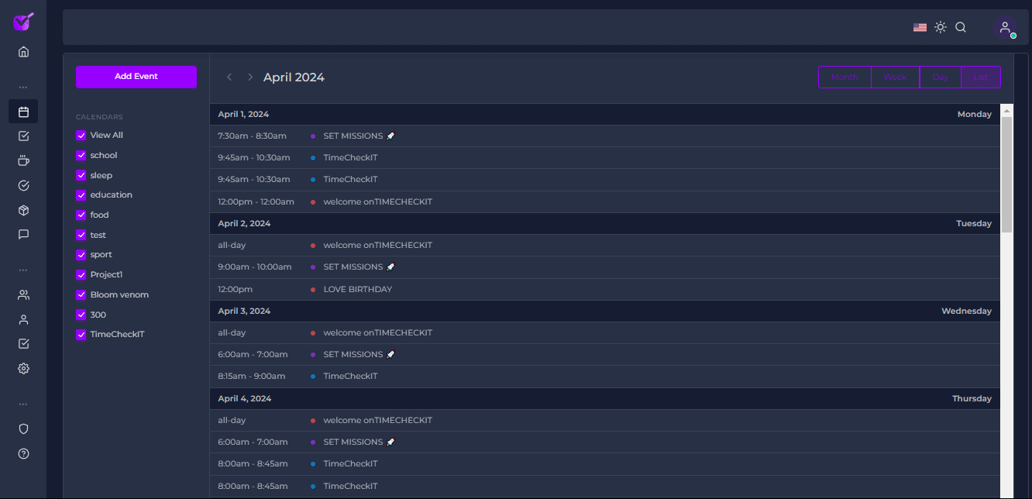Open the help question mark icon

pyautogui.click(x=23, y=453)
